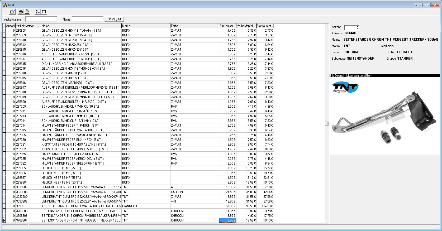
Task: Click the last Verkaufspr... column header
Action: pyautogui.click(x=265, y=26)
